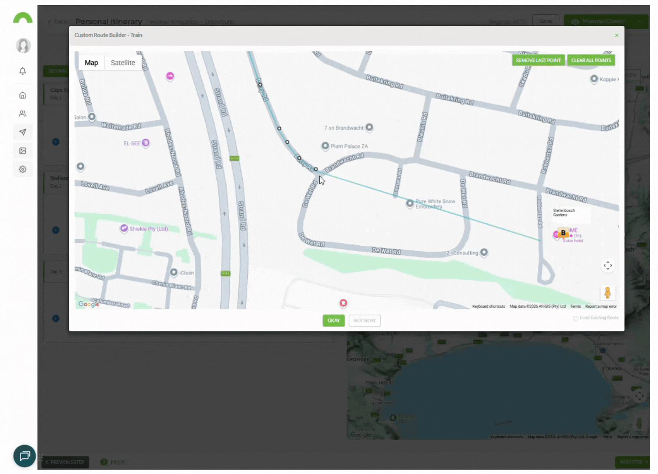
Task: Open the image gallery sidebar icon
Action: point(23,151)
